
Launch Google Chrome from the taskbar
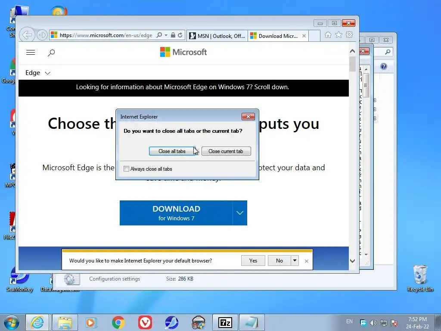pos(118,322)
